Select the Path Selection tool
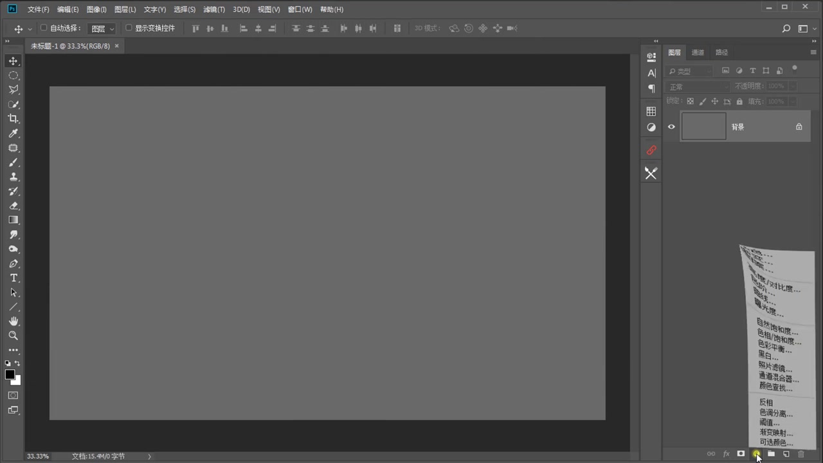Viewport: 823px width, 463px height. 13,293
